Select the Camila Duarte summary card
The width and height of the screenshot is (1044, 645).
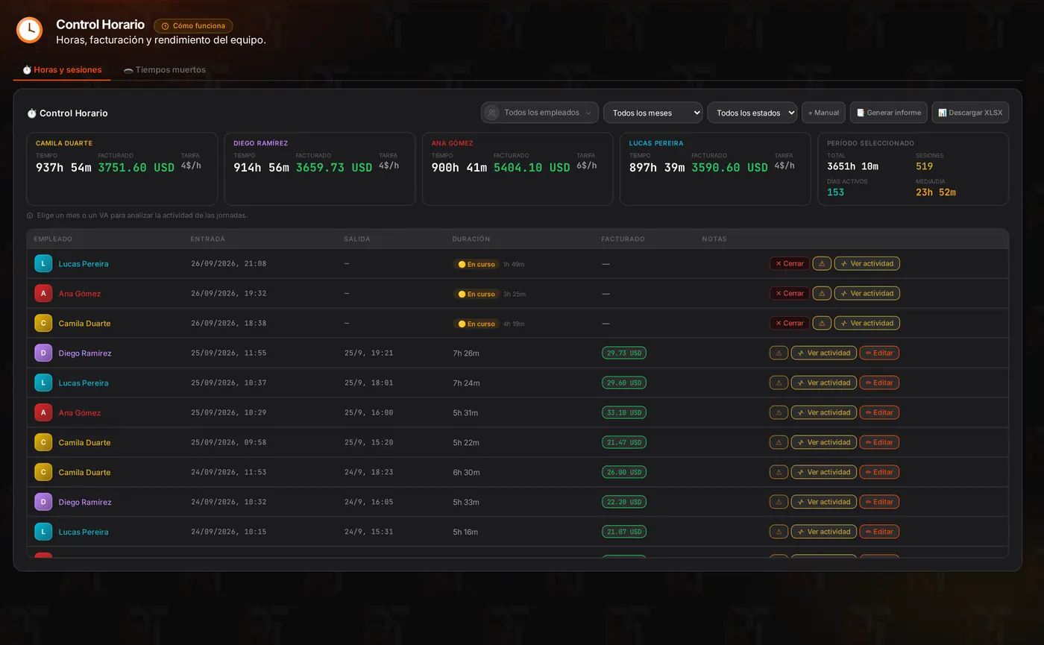(x=122, y=169)
